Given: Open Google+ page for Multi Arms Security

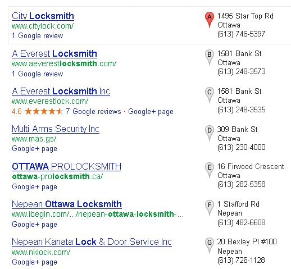Looking at the screenshot, I should (x=34, y=149).
